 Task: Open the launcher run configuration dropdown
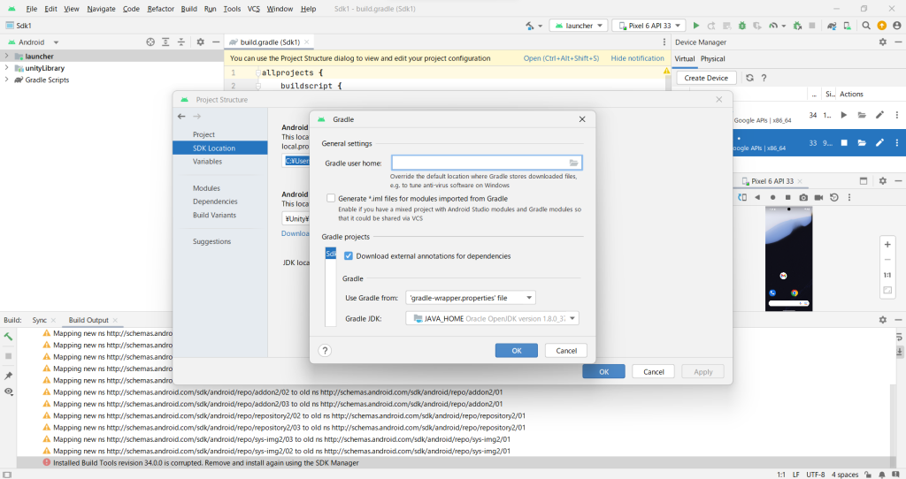point(578,26)
